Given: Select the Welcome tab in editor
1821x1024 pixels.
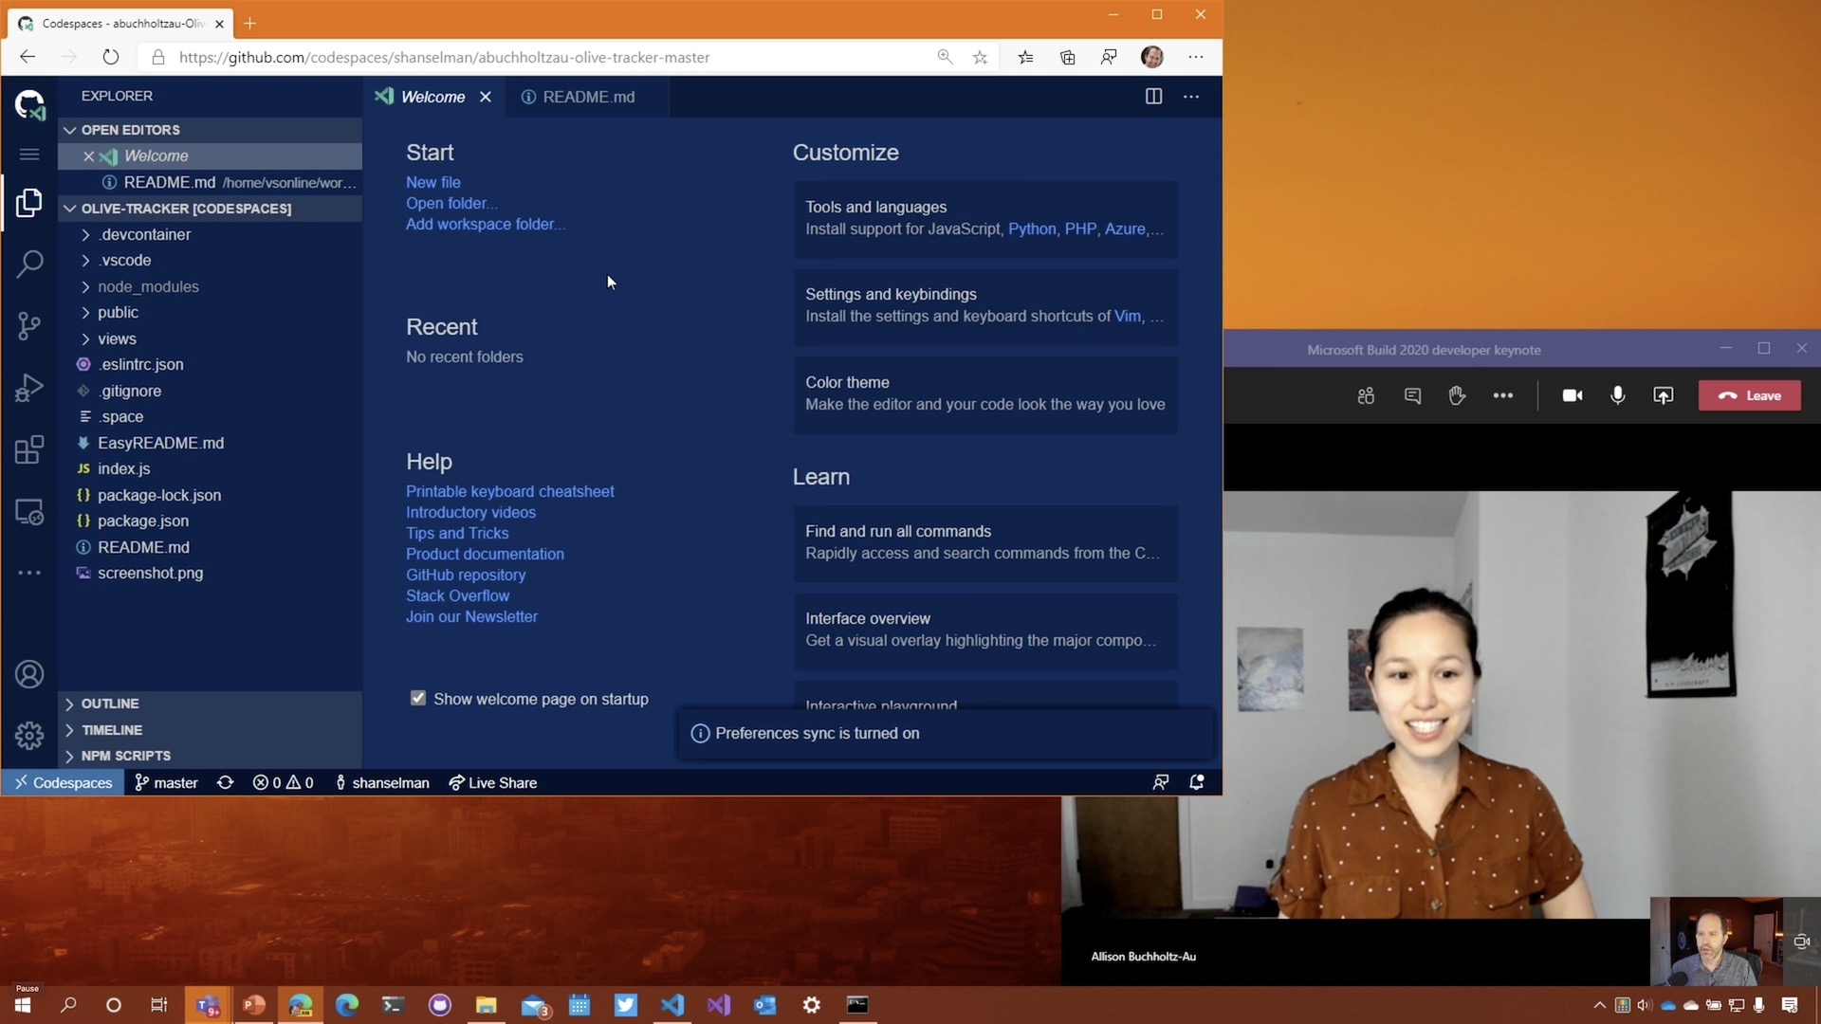Looking at the screenshot, I should coord(434,97).
